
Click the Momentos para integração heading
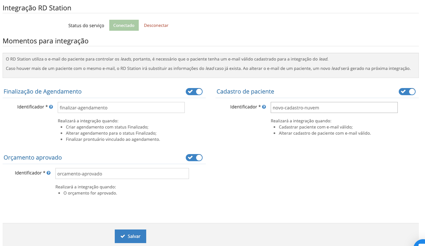[45, 41]
